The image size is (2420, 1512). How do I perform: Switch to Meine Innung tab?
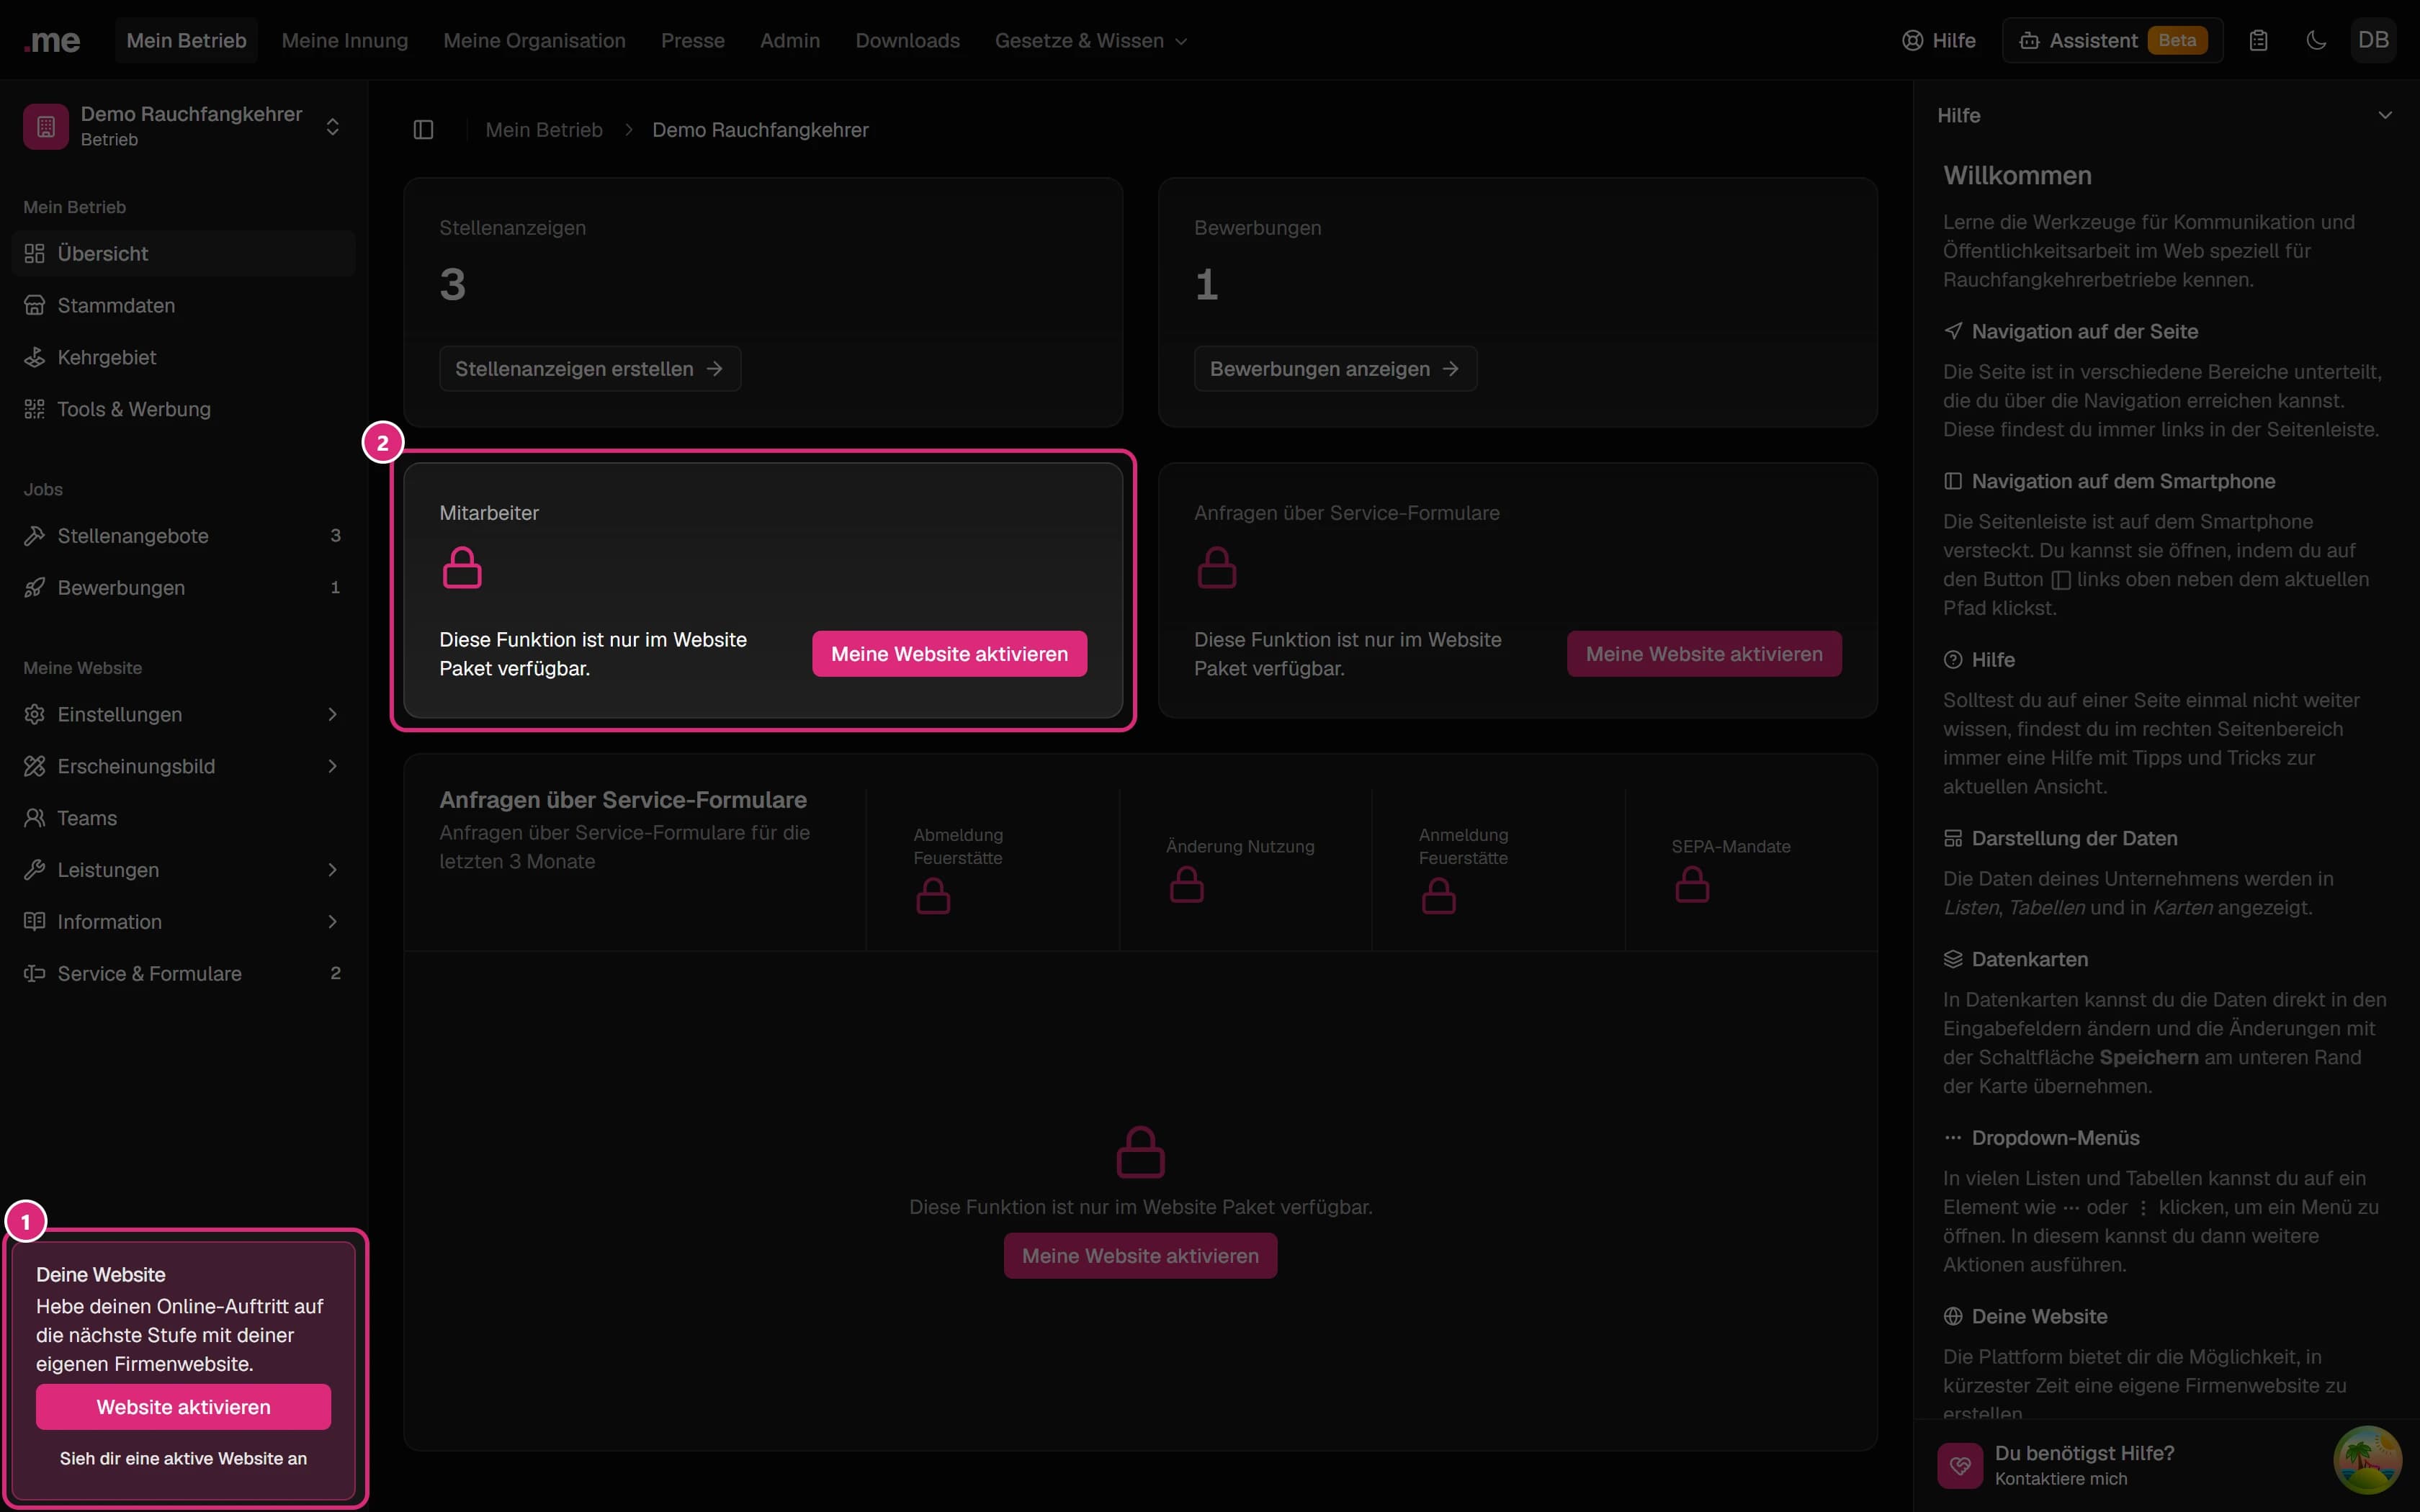pos(345,41)
